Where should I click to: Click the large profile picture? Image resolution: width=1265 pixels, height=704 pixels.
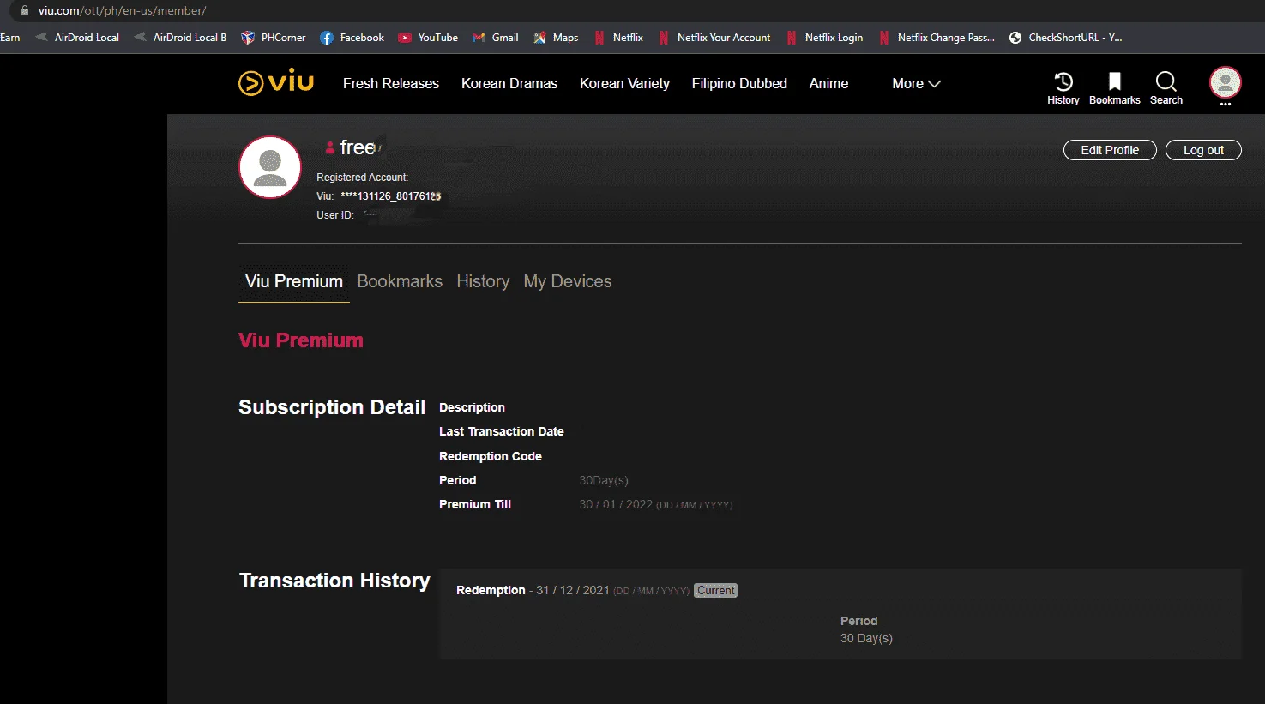coord(270,167)
